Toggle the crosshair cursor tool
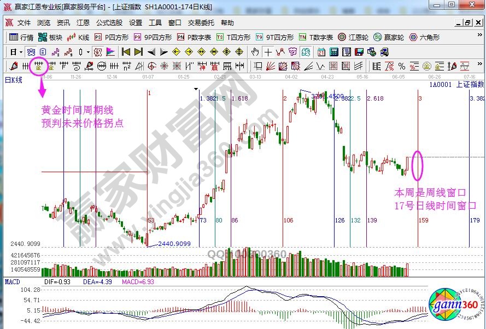Viewport: 486px width, 329px height. click(268, 52)
